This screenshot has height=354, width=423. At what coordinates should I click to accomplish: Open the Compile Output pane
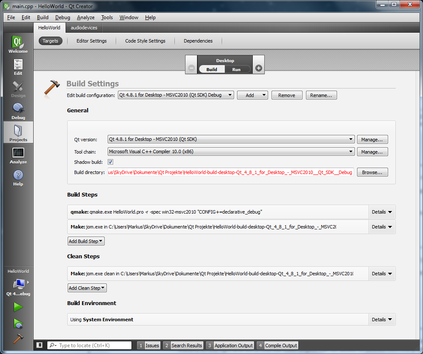(x=277, y=345)
